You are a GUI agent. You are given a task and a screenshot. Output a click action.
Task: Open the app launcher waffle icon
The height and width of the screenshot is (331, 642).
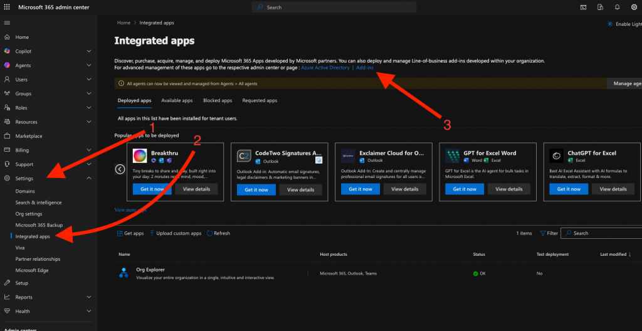[x=7, y=7]
